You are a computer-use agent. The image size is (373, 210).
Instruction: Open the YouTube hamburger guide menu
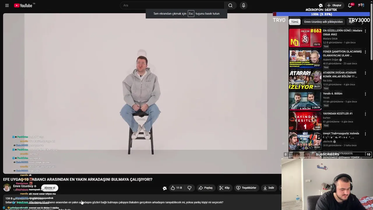click(7, 5)
